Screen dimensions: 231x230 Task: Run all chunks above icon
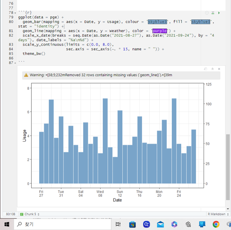pyautogui.click(x=213, y=13)
